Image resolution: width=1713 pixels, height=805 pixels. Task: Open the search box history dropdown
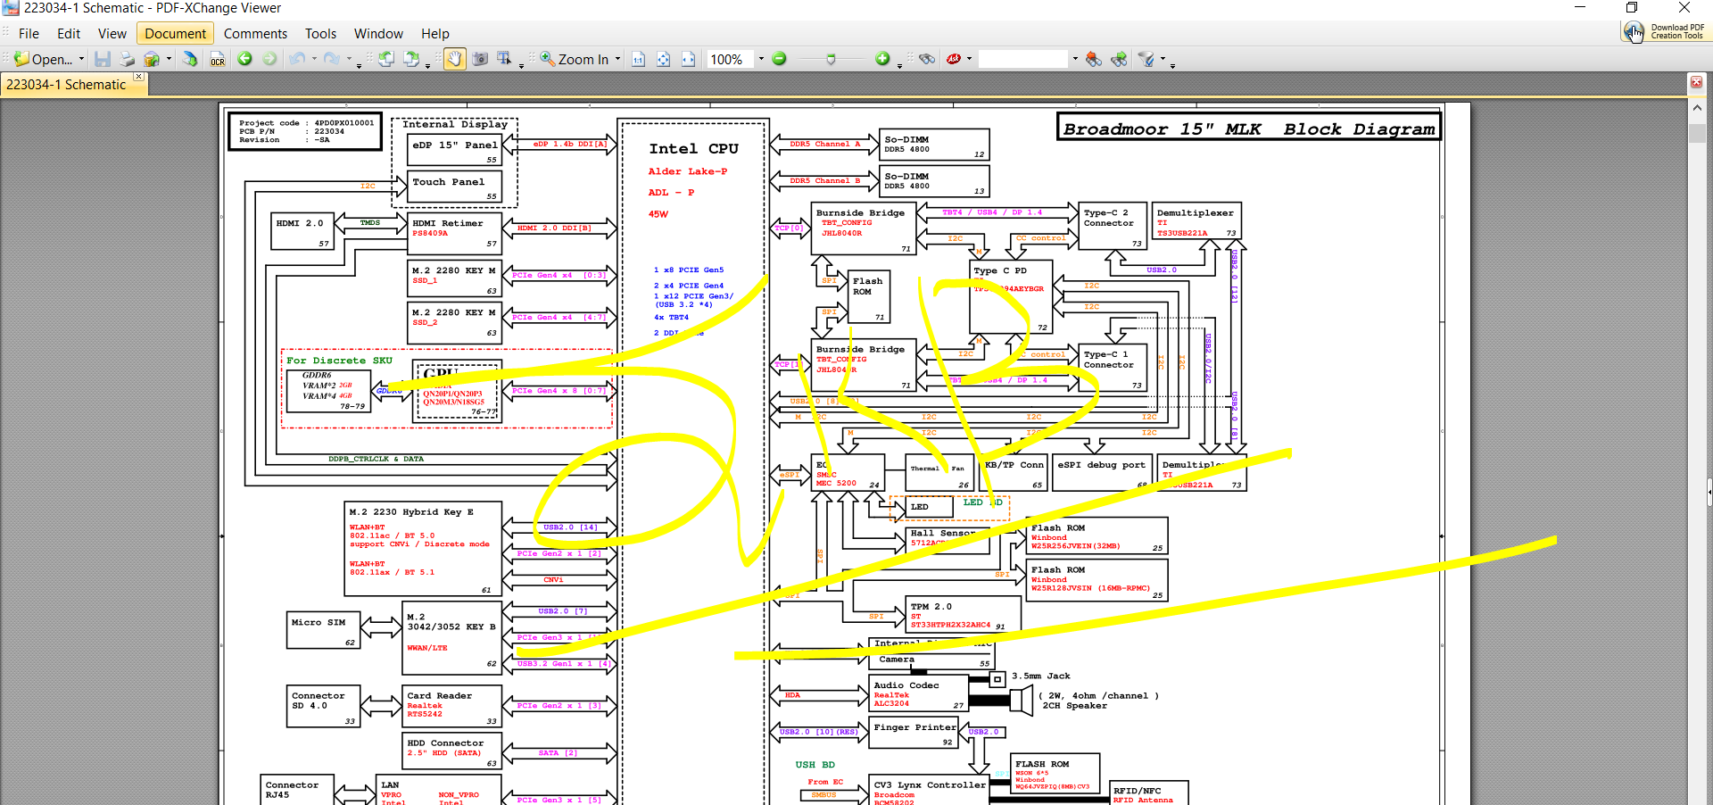(1075, 59)
